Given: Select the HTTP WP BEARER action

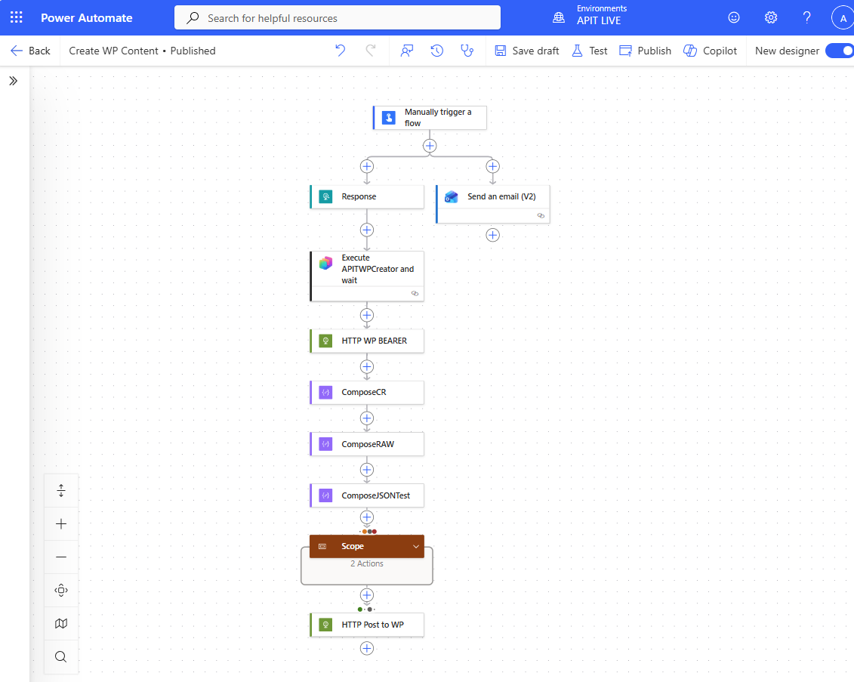Looking at the screenshot, I should tap(366, 341).
